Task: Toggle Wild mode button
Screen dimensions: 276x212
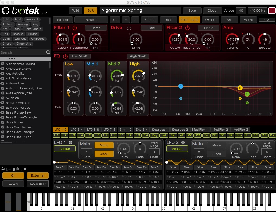Action: [x=76, y=11]
